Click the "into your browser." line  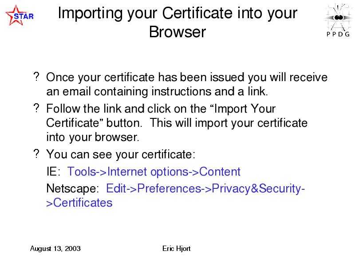[93, 137]
